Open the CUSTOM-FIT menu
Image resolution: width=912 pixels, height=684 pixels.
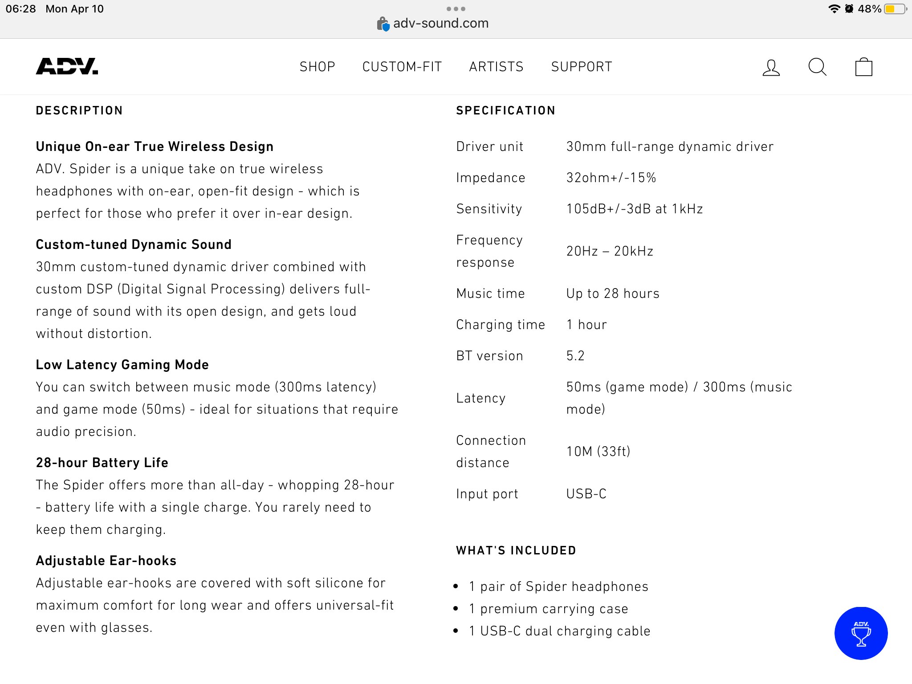click(x=402, y=67)
